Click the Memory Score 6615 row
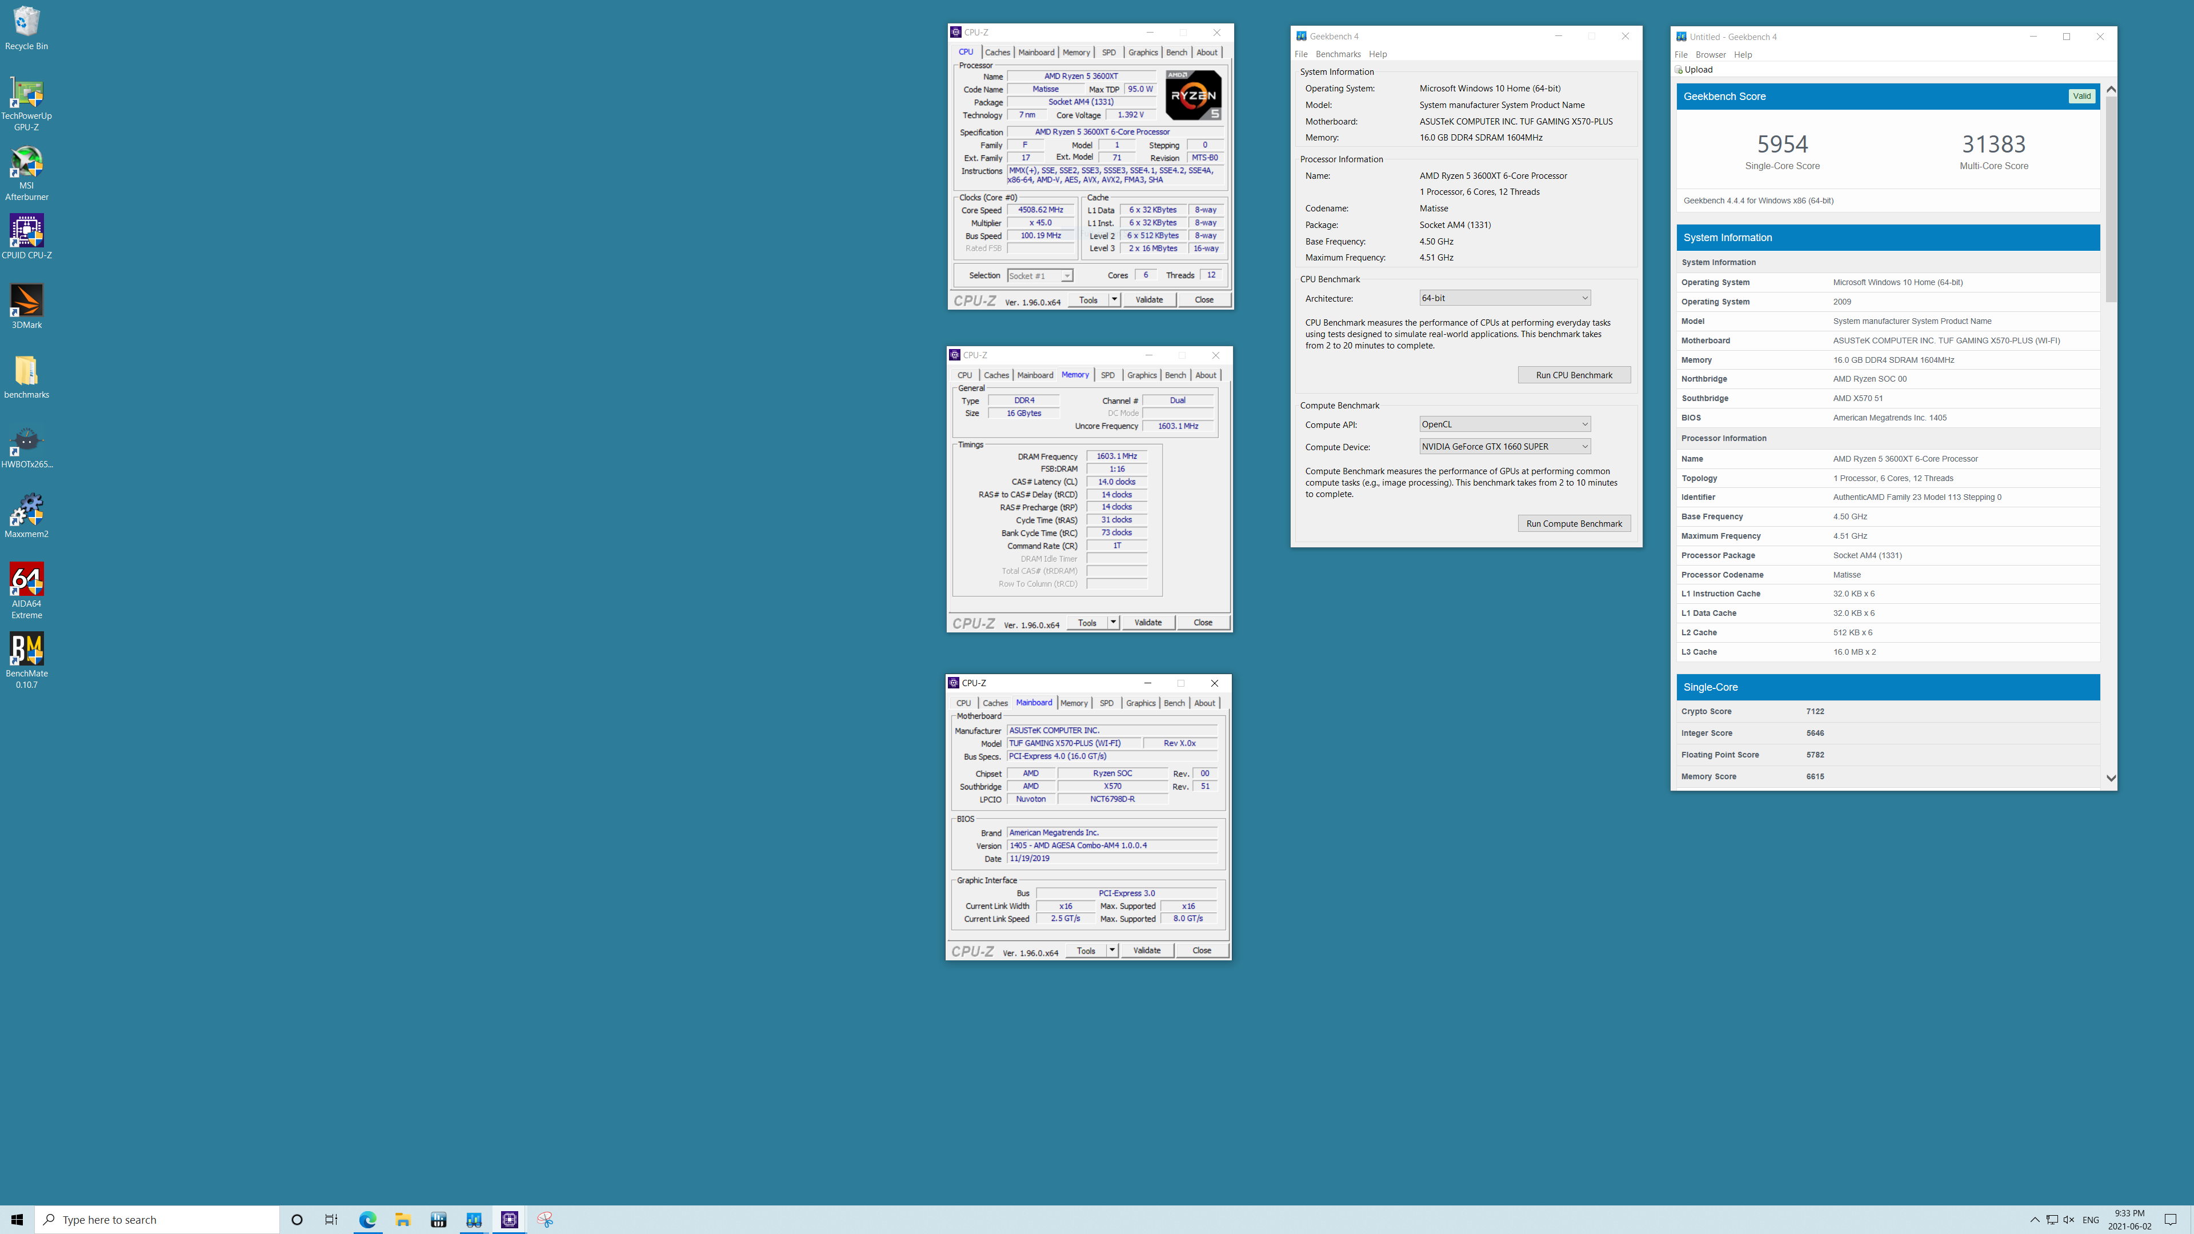Image resolution: width=2194 pixels, height=1234 pixels. (x=1888, y=777)
